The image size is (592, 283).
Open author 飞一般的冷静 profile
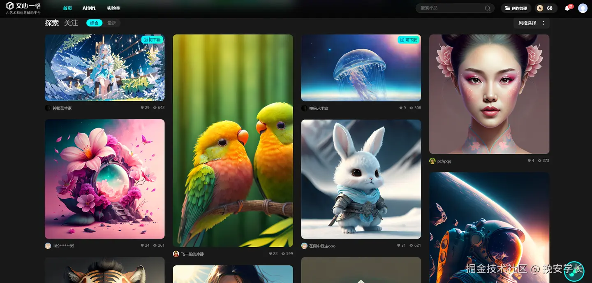pos(192,254)
